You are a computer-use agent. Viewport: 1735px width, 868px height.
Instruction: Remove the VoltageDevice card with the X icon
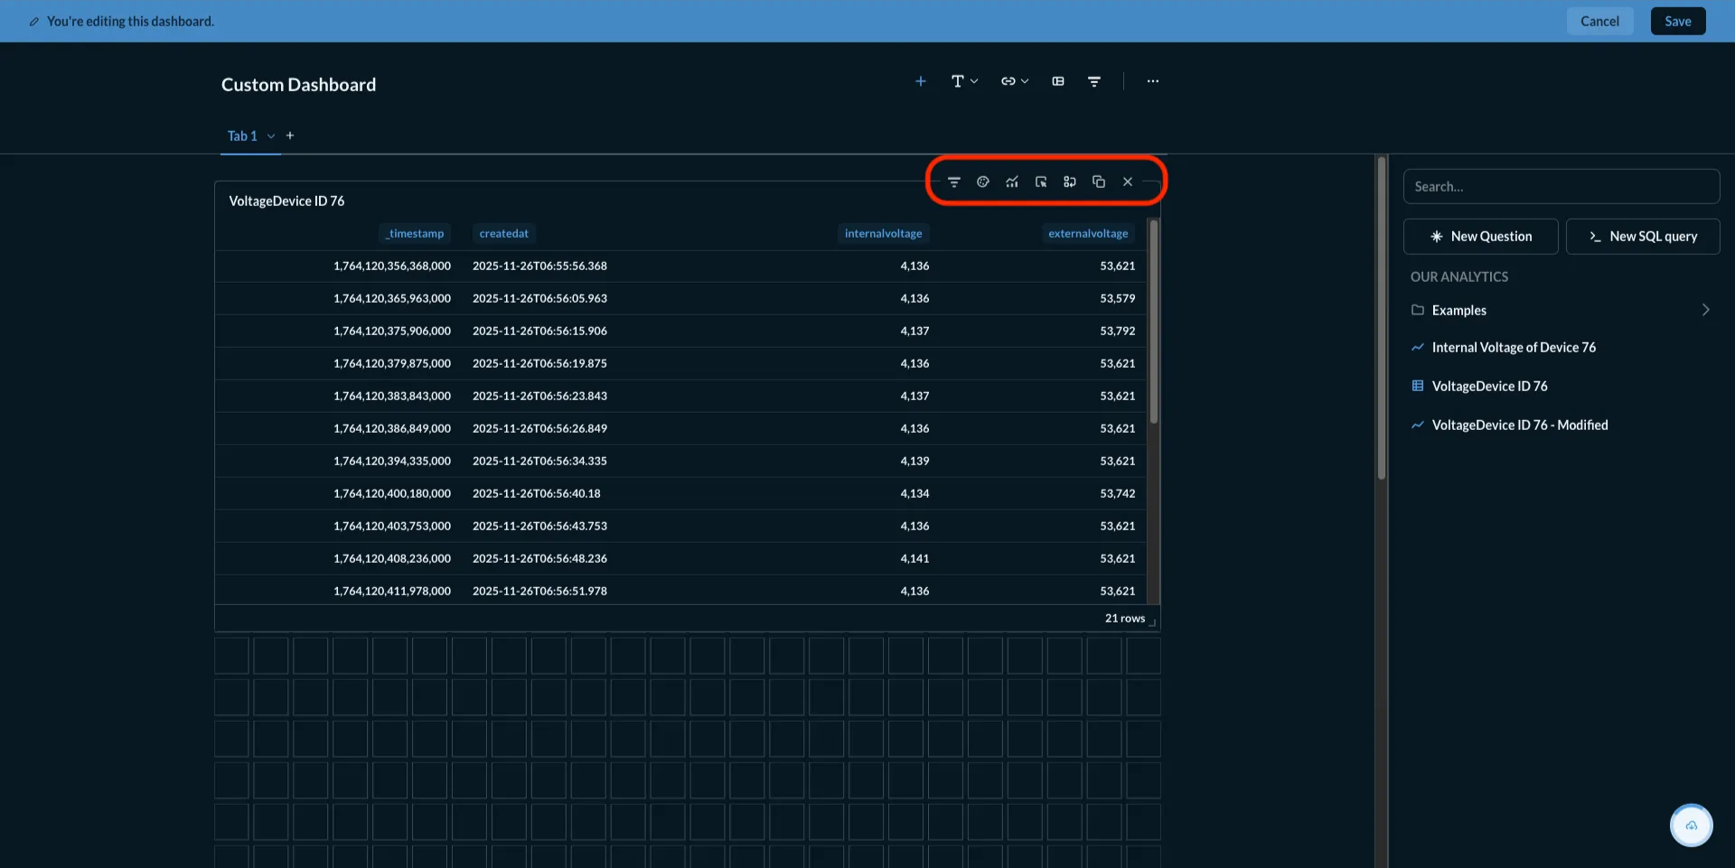pos(1128,182)
